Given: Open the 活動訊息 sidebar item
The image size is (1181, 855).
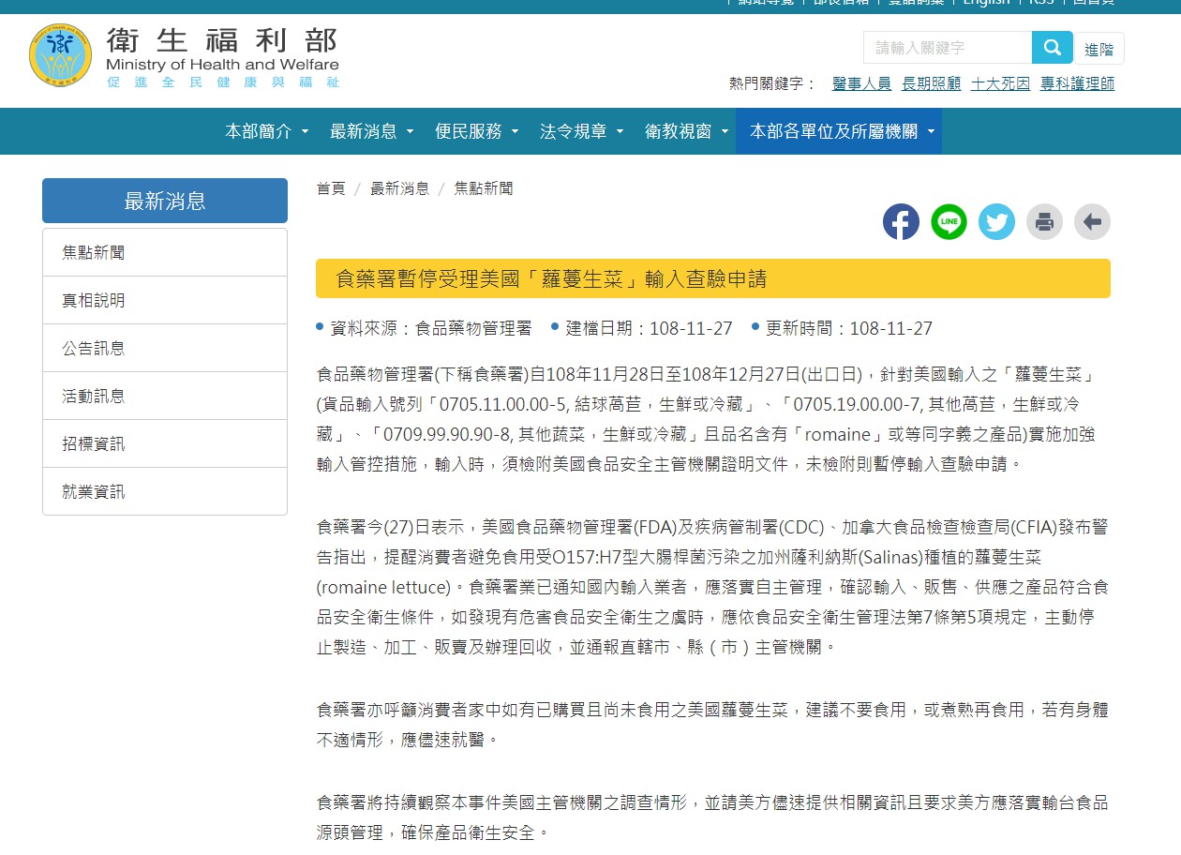Looking at the screenshot, I should click(165, 396).
